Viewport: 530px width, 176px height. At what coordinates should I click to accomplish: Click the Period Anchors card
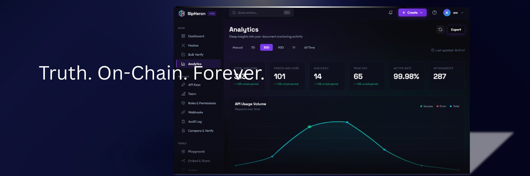coord(287,76)
